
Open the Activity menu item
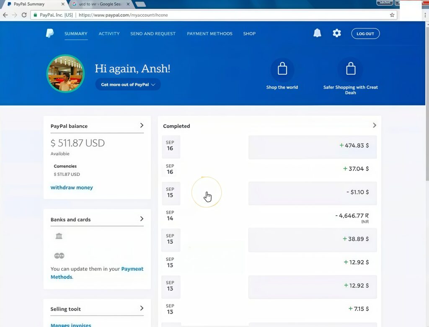point(109,33)
